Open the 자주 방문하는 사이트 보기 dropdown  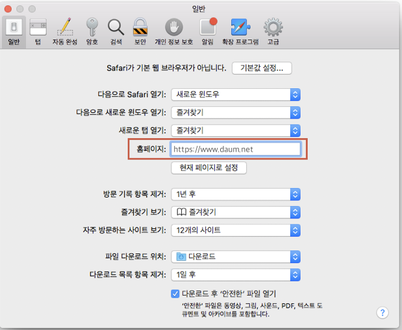(x=236, y=230)
